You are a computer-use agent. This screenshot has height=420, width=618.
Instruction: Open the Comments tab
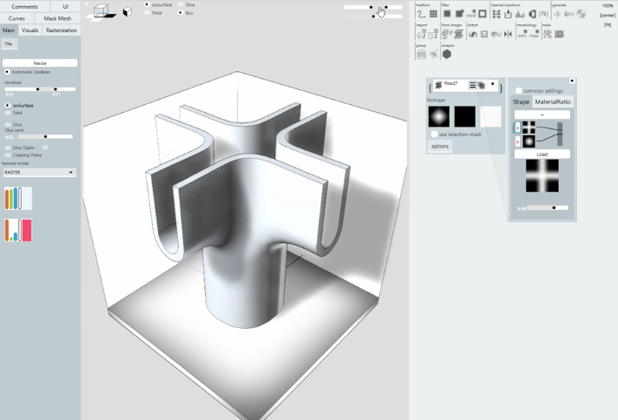[25, 7]
